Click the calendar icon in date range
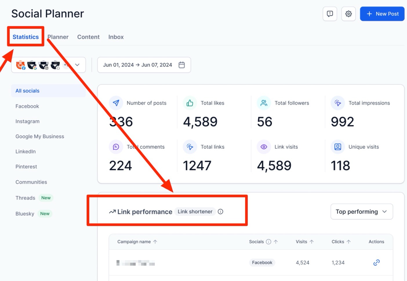Screen dimensions: 407x281 (x=182, y=65)
